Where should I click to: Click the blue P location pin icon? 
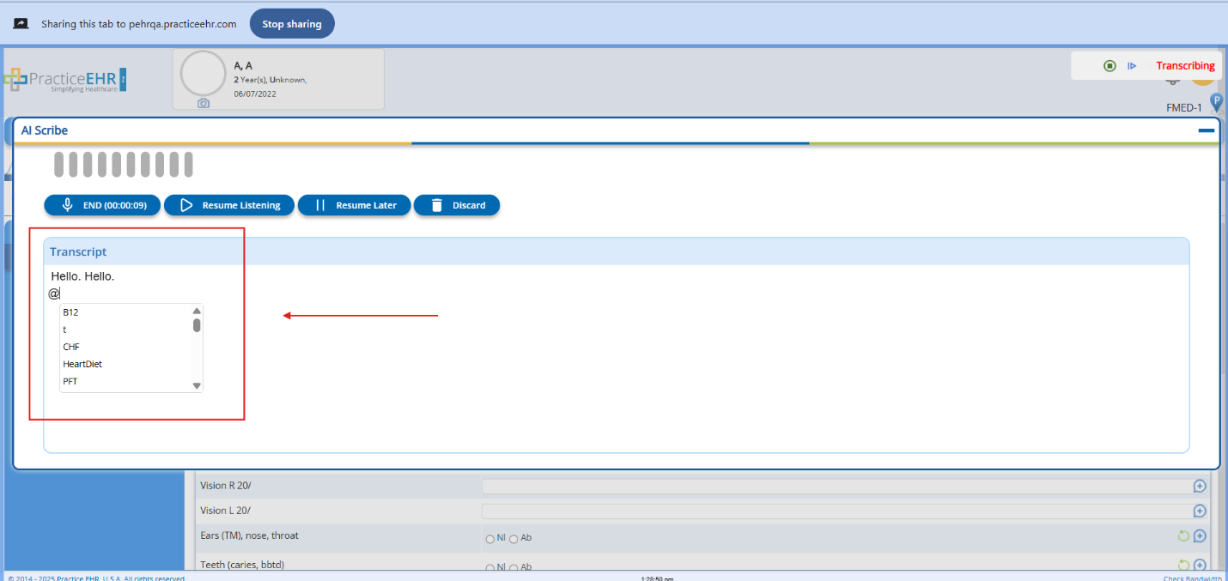tap(1216, 102)
